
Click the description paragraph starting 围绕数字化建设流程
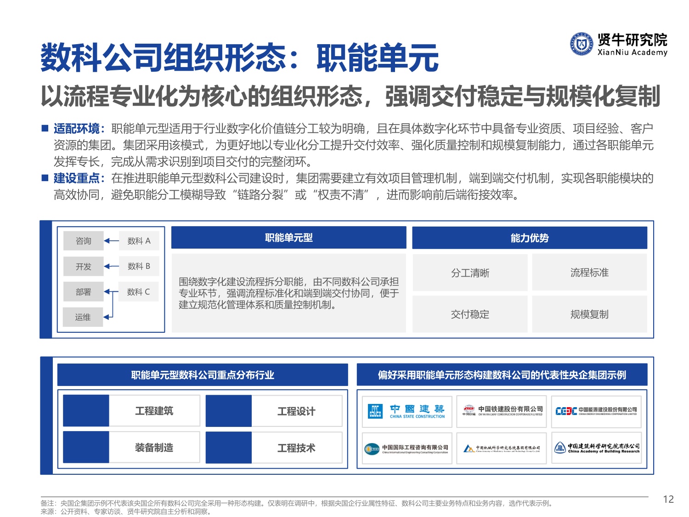(x=289, y=293)
